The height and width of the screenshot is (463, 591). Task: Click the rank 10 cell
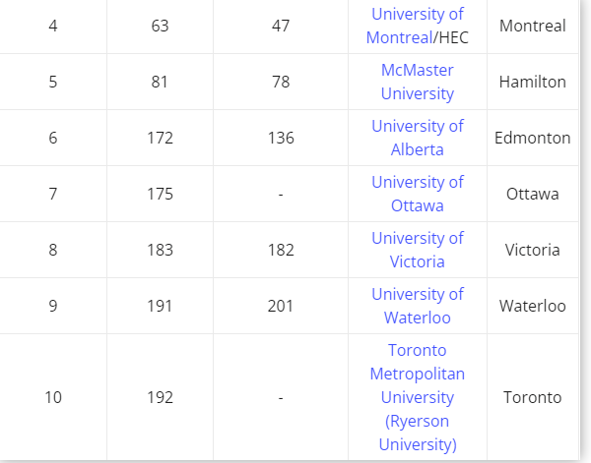(x=53, y=397)
